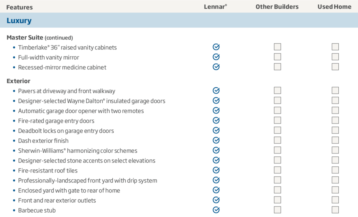Viewport: 358px width, 217px height.
Task: Click Lennar checkmark for Dash exterior finish
Action: coord(216,140)
